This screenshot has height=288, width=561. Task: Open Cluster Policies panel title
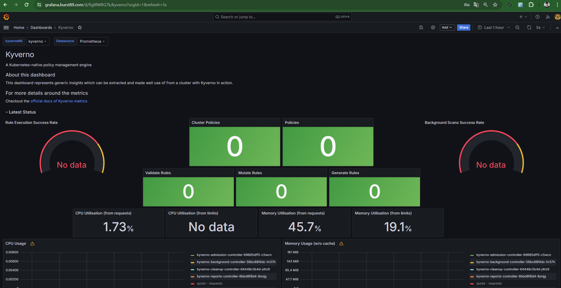point(206,123)
